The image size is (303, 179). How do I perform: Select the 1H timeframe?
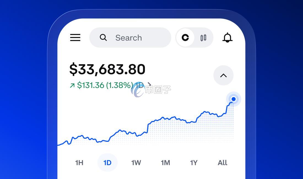click(x=79, y=163)
